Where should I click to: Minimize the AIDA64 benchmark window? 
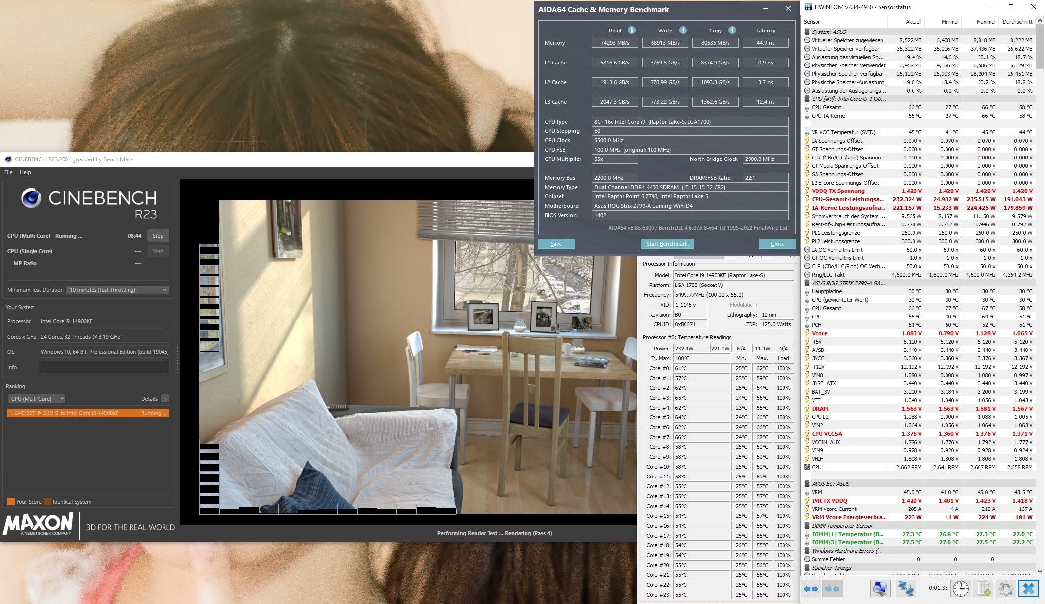click(x=766, y=9)
